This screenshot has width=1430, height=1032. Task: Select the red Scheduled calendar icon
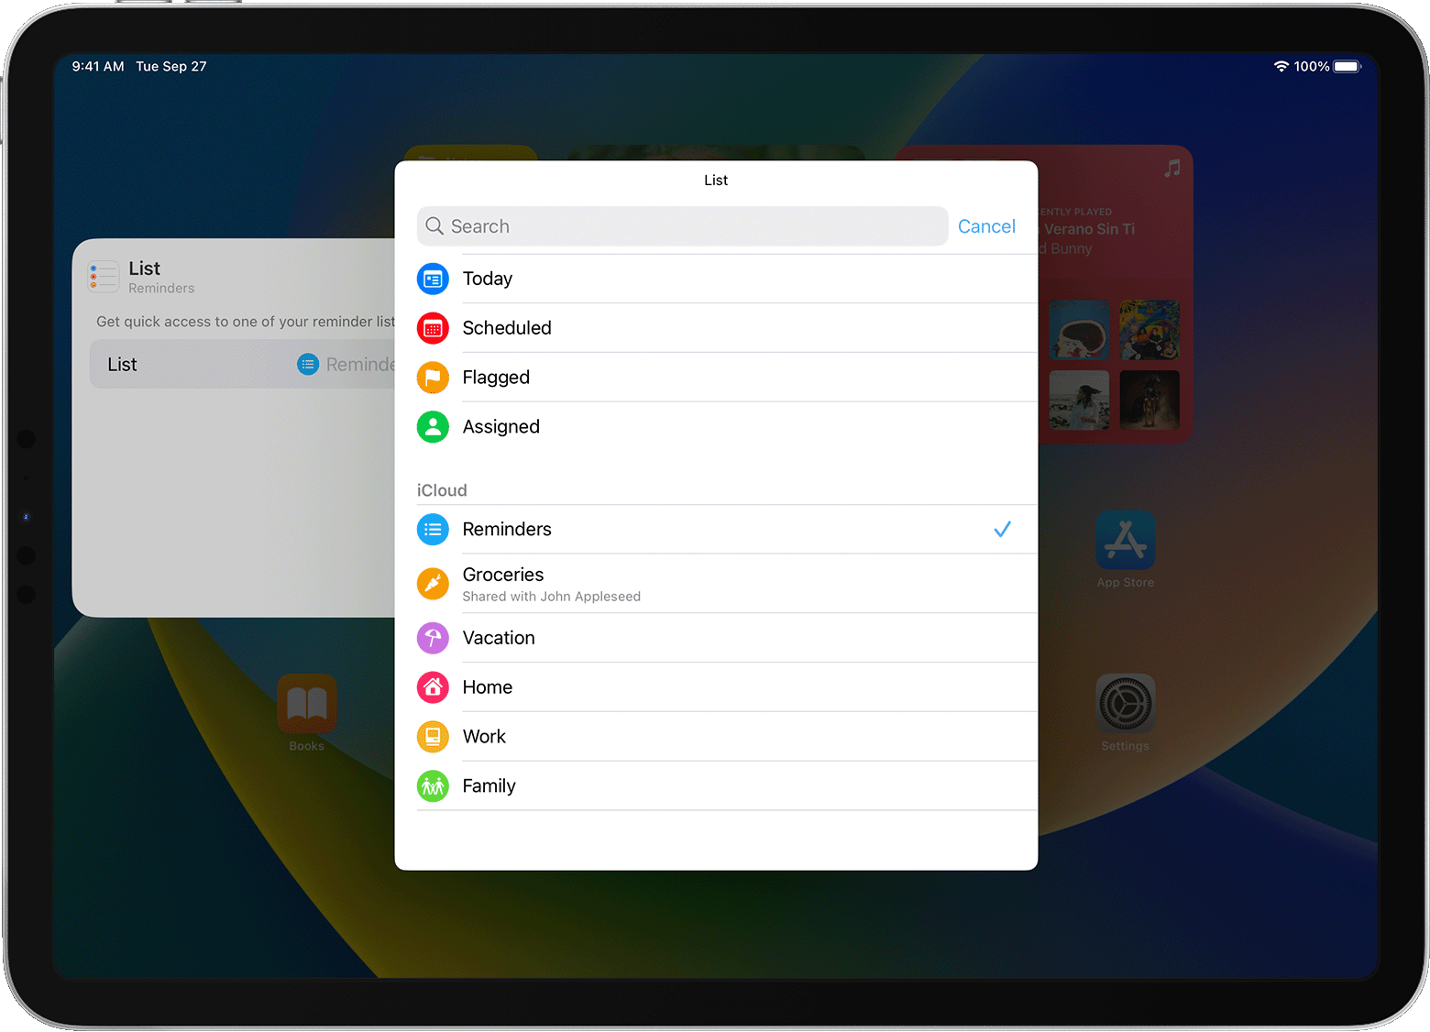[x=433, y=328]
